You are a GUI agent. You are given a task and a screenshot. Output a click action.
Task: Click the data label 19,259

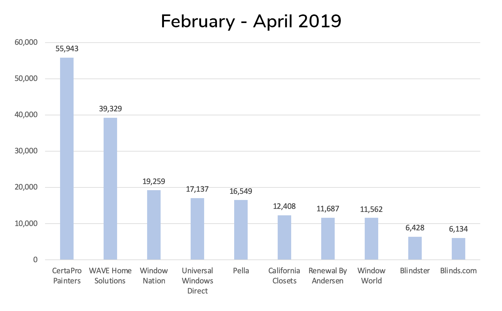[x=154, y=181]
